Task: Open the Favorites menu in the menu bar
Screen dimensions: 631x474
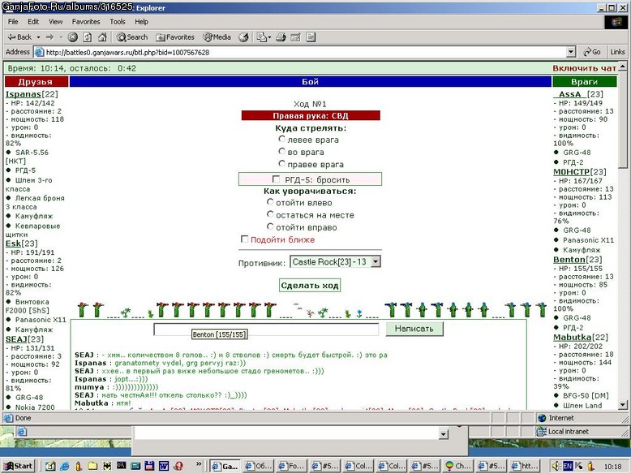Action: point(86,22)
